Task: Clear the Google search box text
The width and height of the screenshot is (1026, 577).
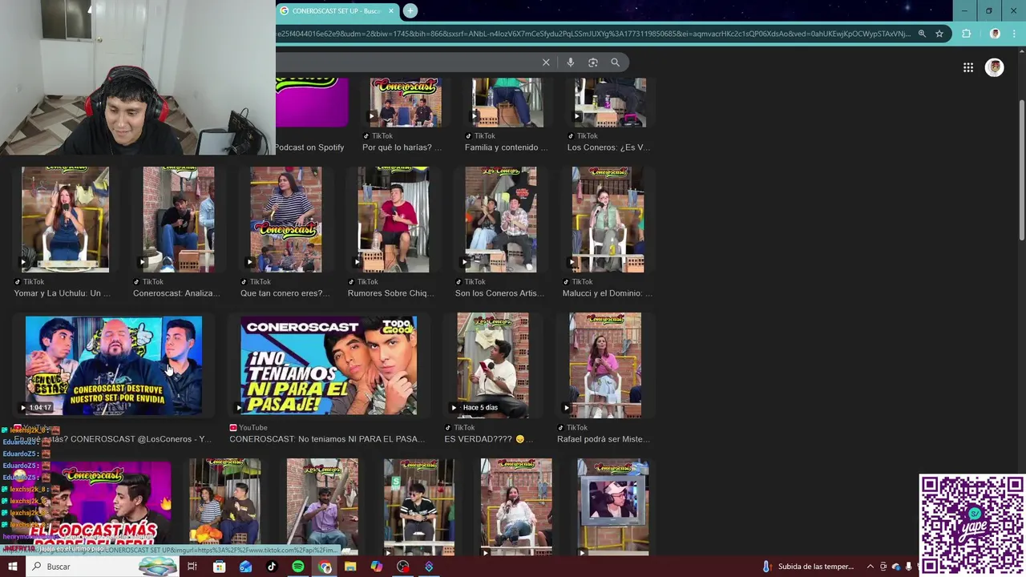Action: click(x=546, y=63)
